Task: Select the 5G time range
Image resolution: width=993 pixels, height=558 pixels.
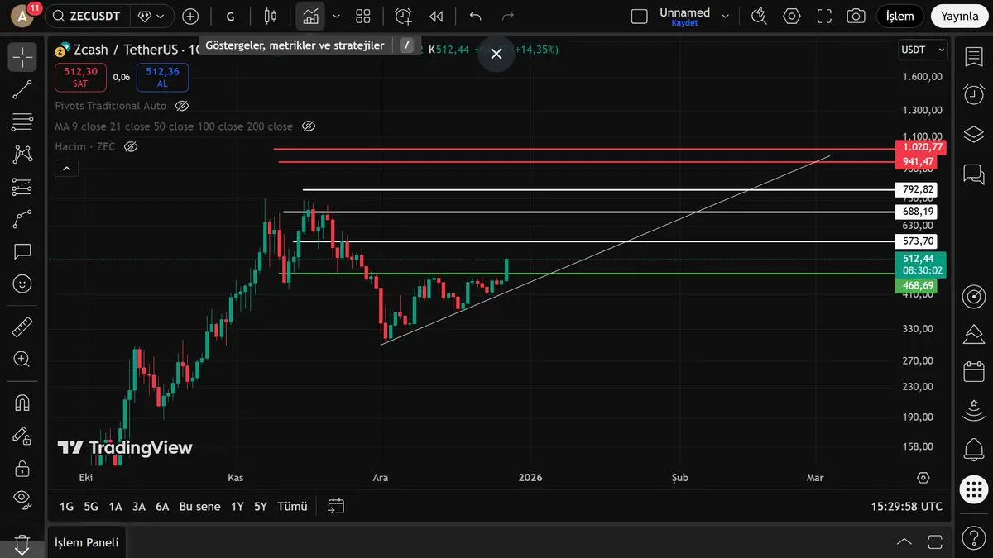Action: [91, 506]
